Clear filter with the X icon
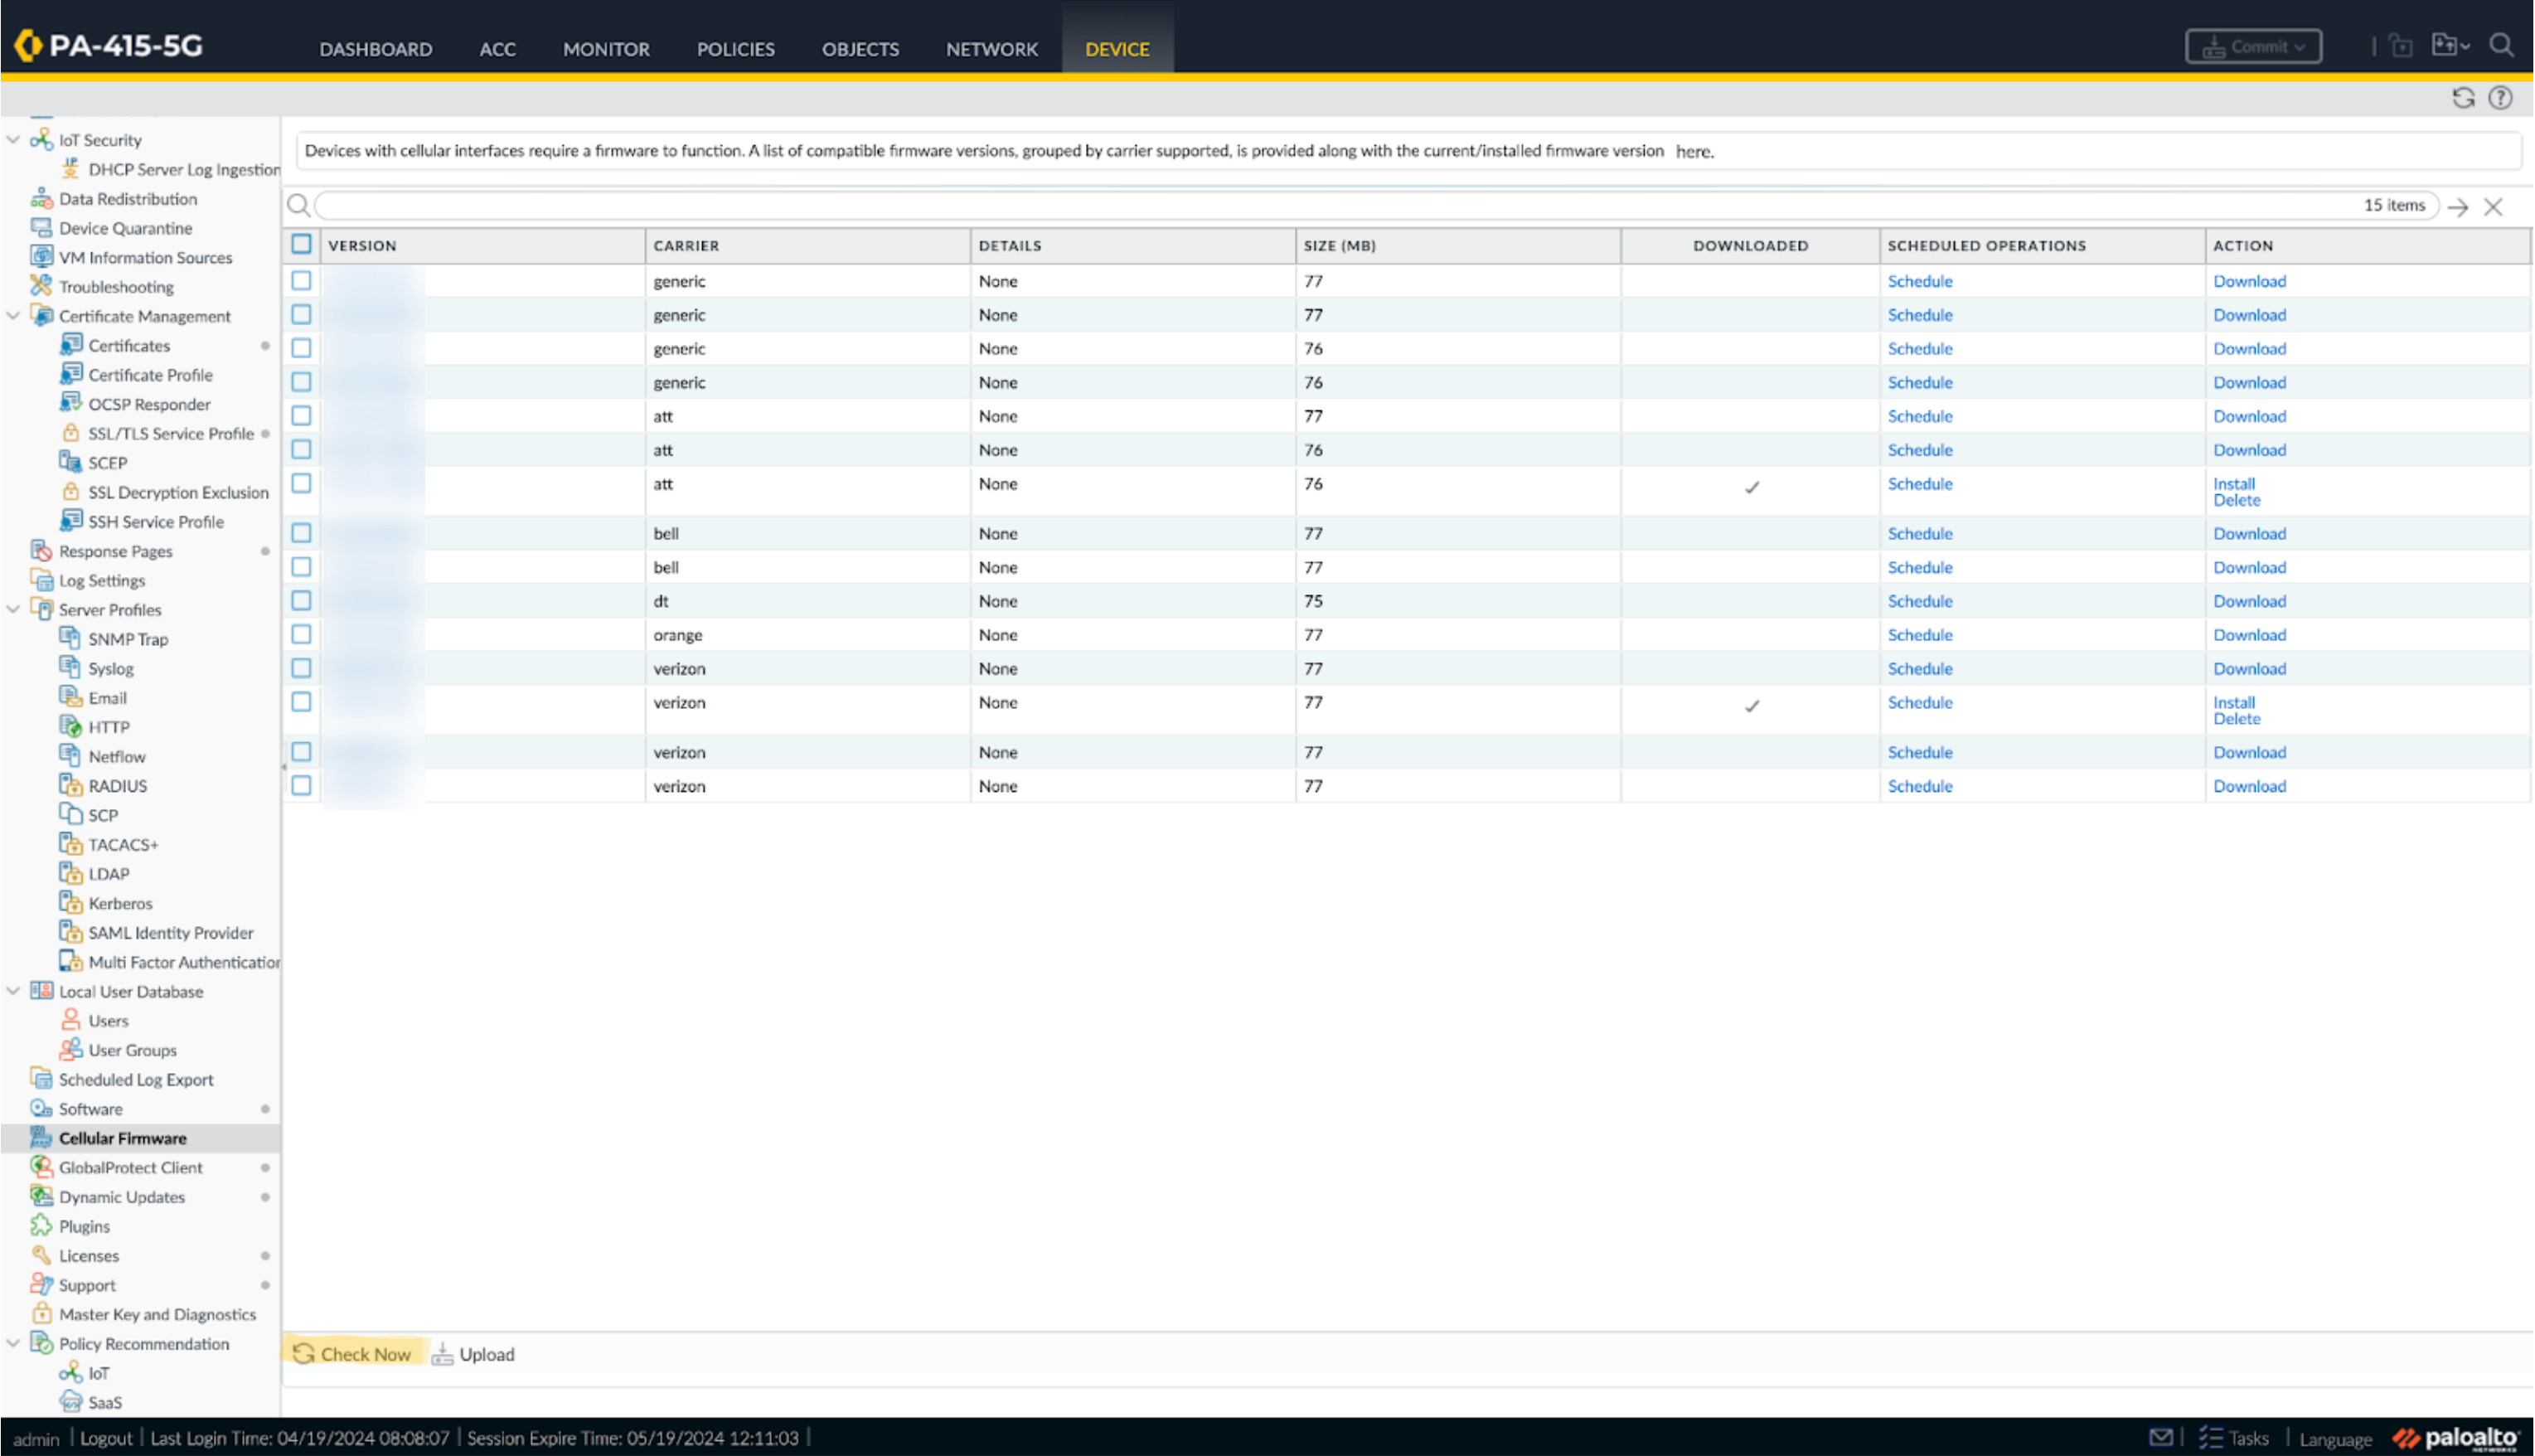The width and height of the screenshot is (2535, 1456). coord(2492,207)
